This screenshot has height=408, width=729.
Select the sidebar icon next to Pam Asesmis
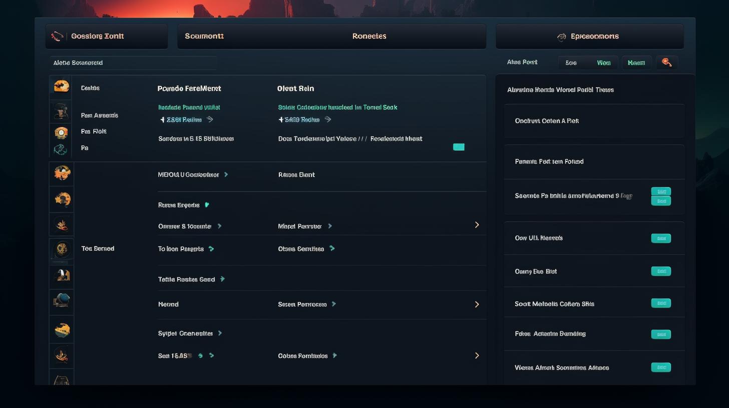[x=61, y=112]
